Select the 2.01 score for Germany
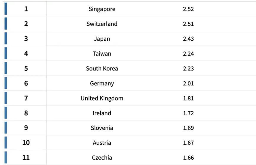The height and width of the screenshot is (165, 256). click(x=188, y=83)
